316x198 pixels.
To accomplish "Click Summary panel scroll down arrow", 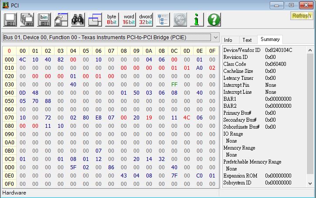I will (310, 184).
